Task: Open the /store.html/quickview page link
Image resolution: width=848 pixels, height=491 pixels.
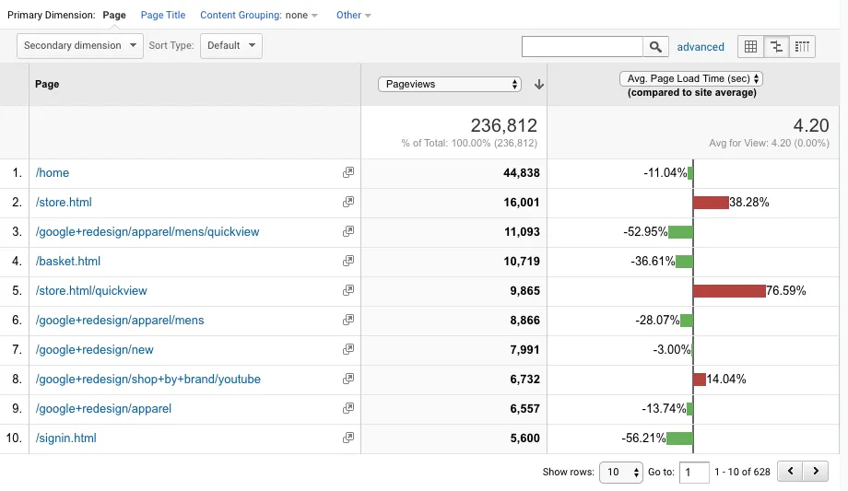Action: click(91, 291)
